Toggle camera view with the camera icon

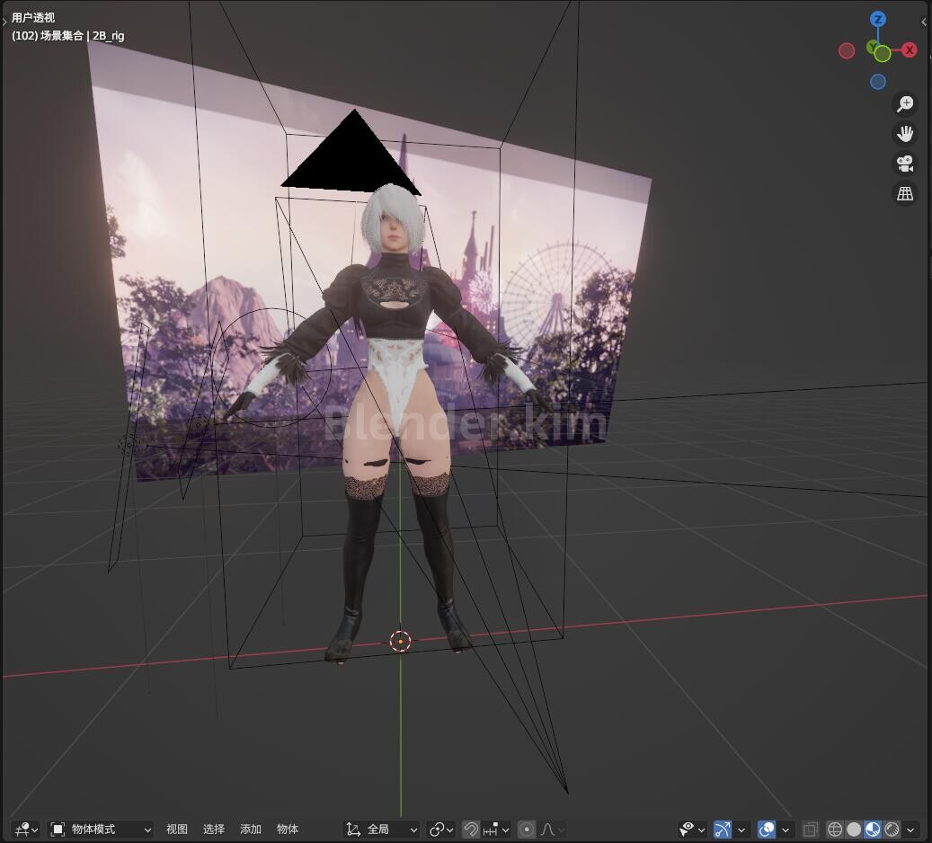click(x=905, y=164)
